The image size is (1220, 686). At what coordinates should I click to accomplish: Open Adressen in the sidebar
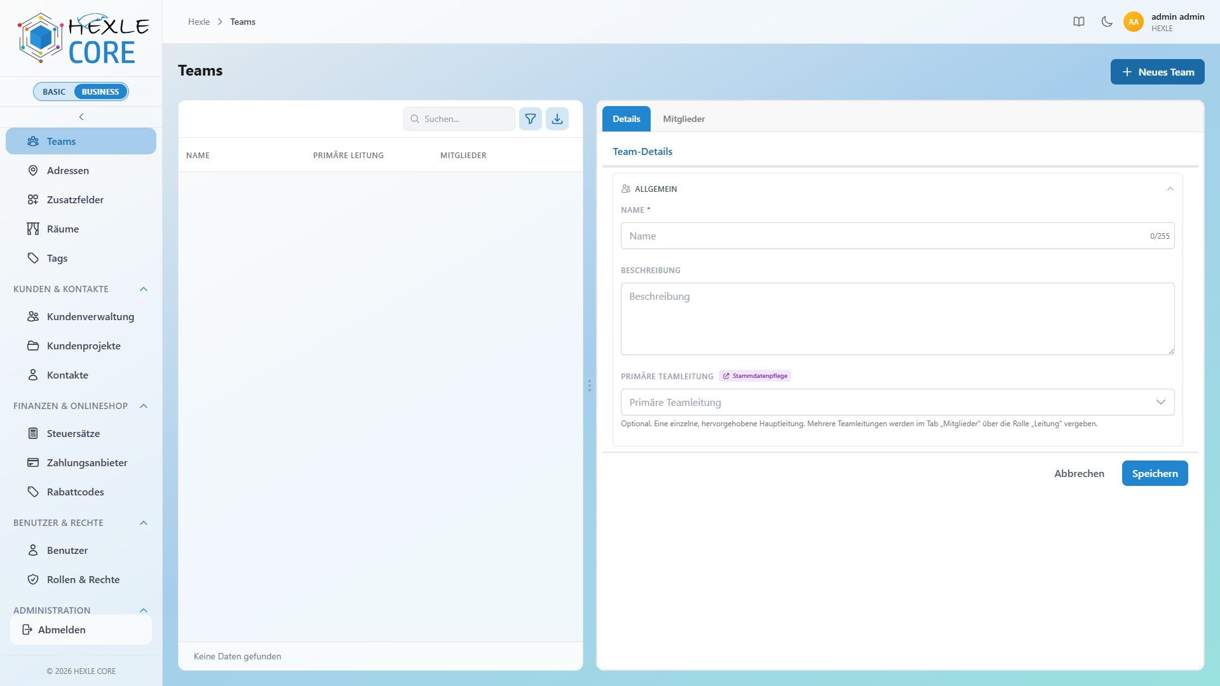point(81,170)
